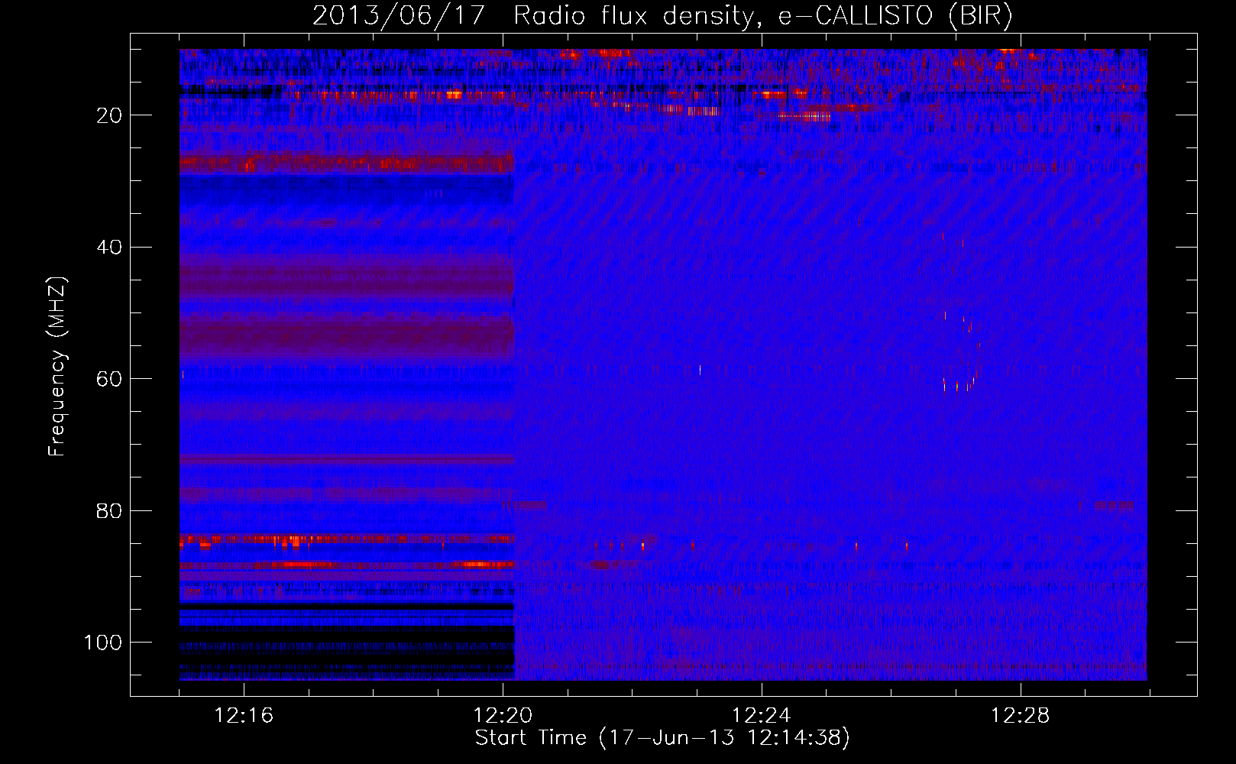Click the 'Start Time (17-Jun-13 12:14:38)' label

click(662, 738)
